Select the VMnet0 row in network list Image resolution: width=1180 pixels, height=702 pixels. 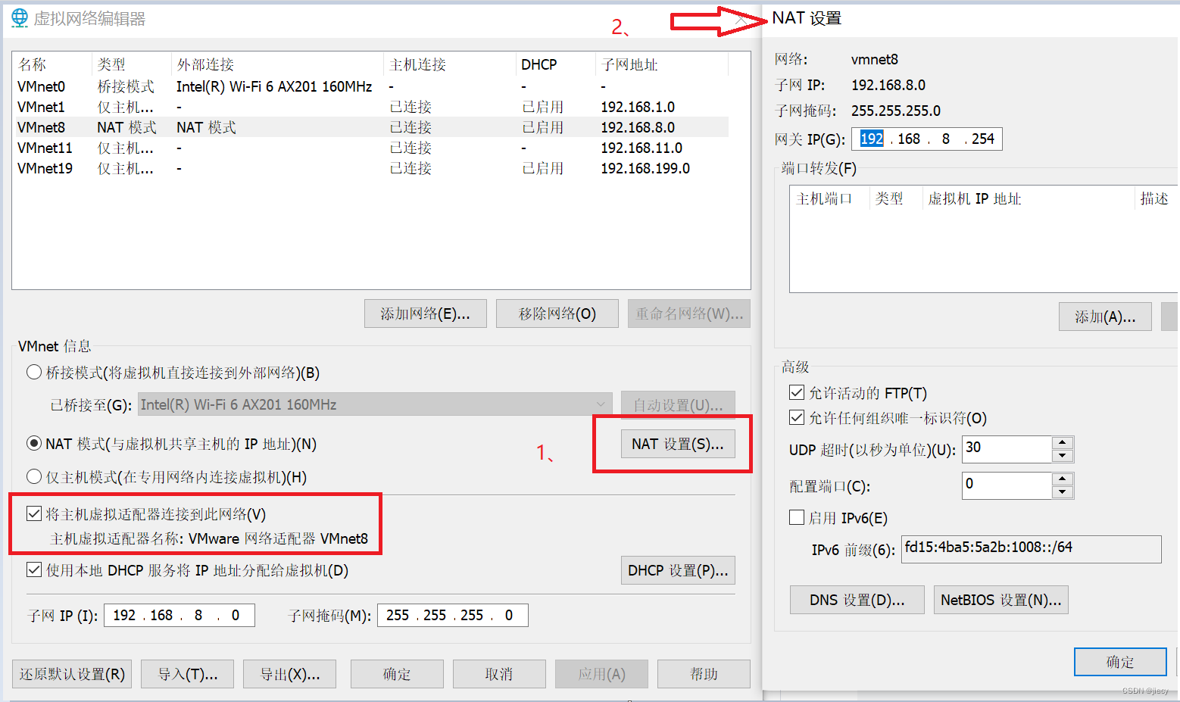click(x=371, y=86)
